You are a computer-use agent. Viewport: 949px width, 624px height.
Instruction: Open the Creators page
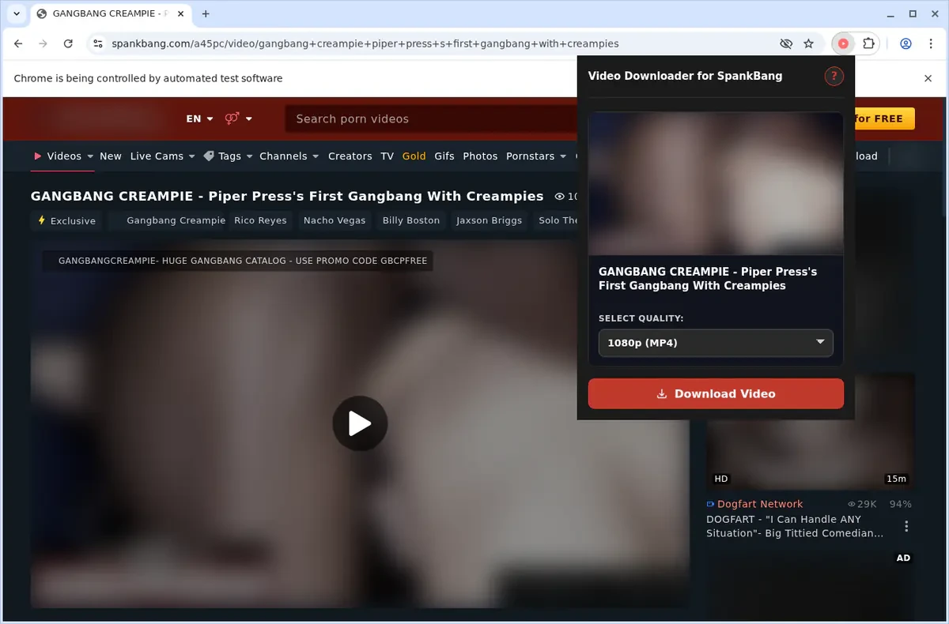tap(350, 156)
